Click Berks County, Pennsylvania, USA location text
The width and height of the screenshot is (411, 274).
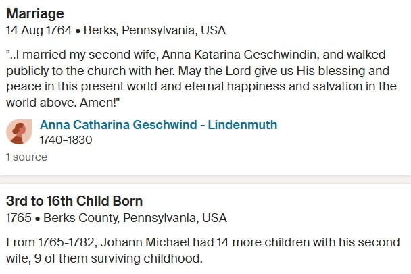tap(135, 218)
